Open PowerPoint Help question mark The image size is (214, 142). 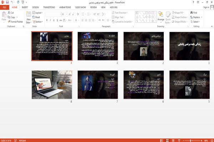[x=193, y=2]
